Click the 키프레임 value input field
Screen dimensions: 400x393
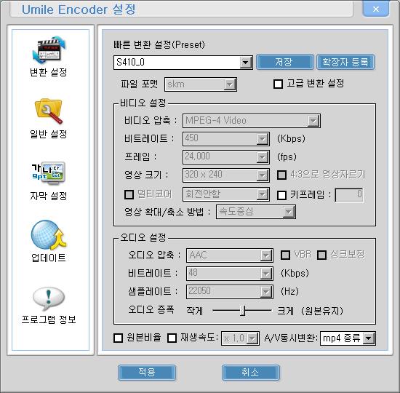tap(349, 195)
